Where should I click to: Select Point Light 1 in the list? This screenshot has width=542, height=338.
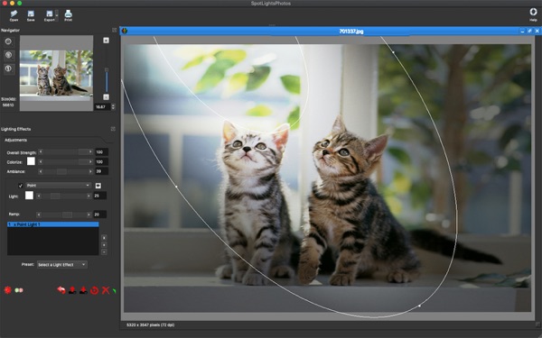point(53,224)
